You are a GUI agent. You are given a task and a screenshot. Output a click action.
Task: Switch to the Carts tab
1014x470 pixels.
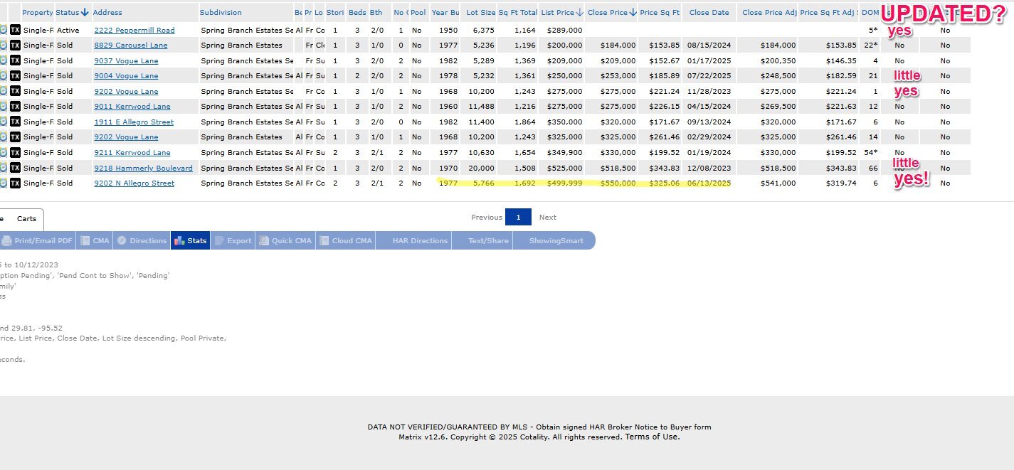coord(26,219)
